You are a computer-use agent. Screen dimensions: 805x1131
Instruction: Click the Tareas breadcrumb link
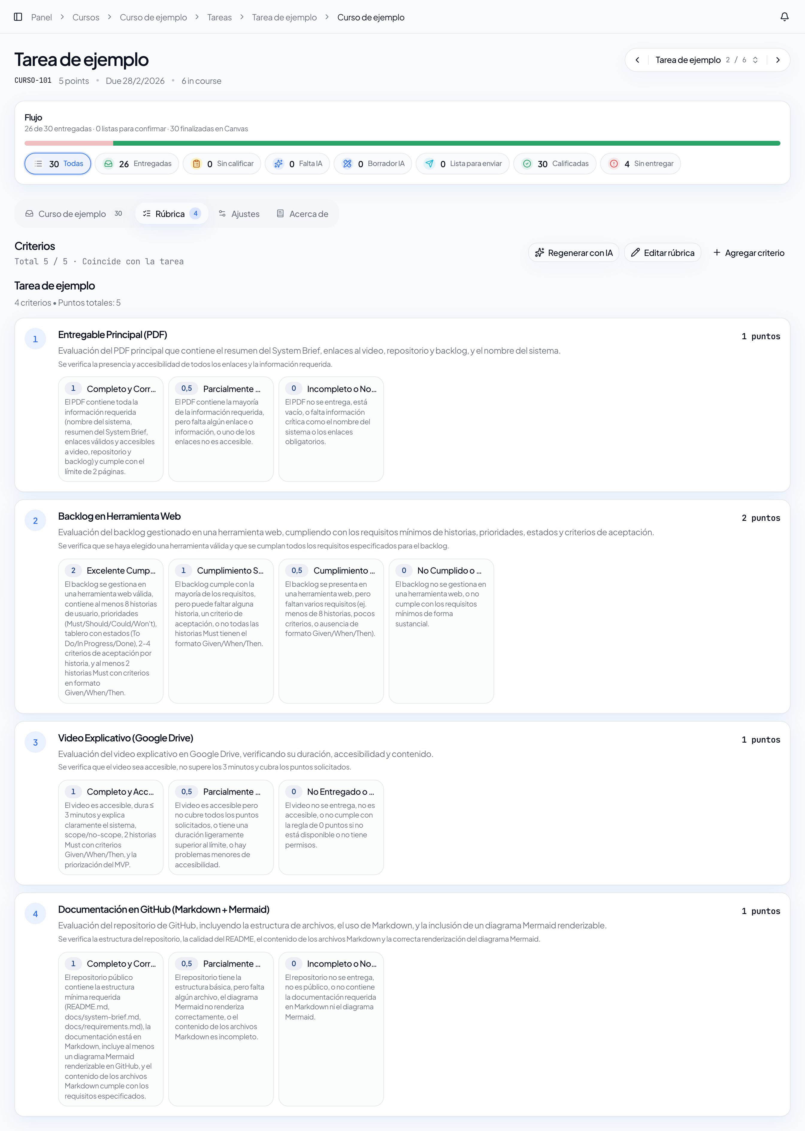pyautogui.click(x=220, y=17)
